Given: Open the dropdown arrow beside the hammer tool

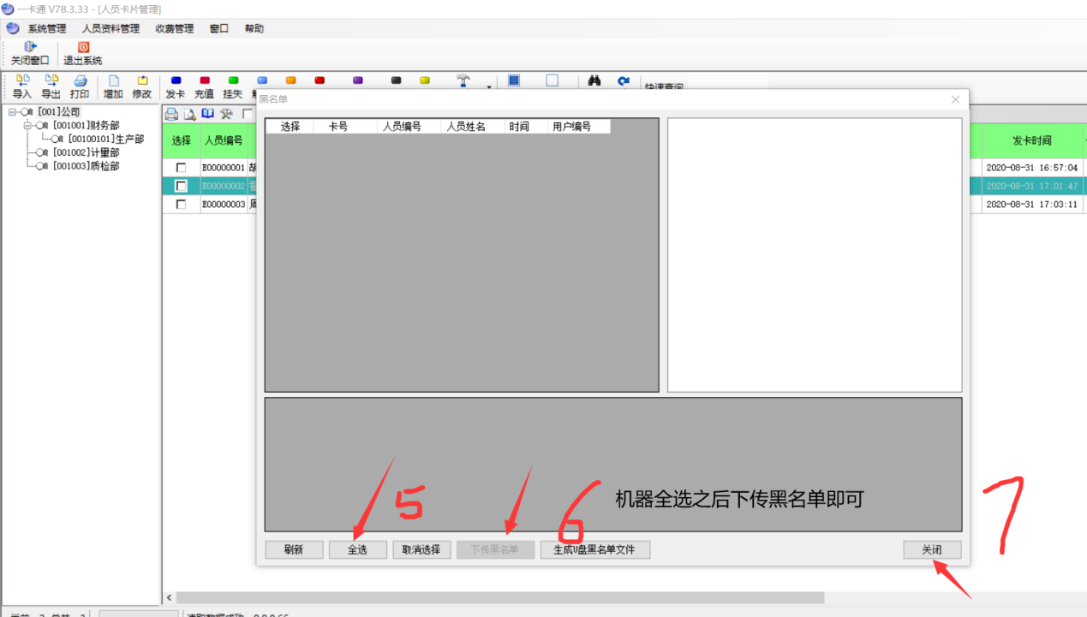Looking at the screenshot, I should coord(489,86).
